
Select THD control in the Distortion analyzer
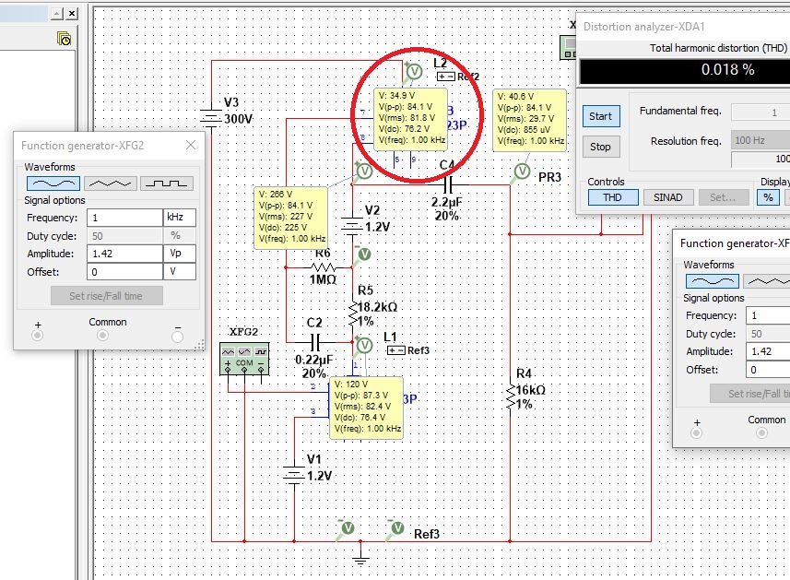[x=613, y=197]
